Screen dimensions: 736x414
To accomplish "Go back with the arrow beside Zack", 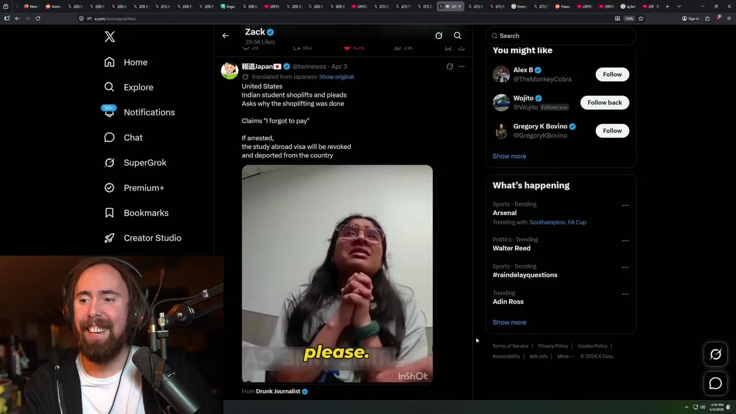I will pos(225,36).
